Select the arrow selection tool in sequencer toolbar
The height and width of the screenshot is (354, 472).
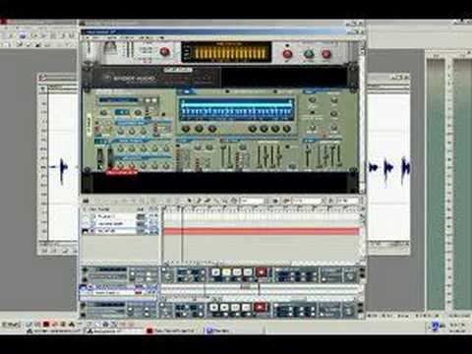coord(190,201)
